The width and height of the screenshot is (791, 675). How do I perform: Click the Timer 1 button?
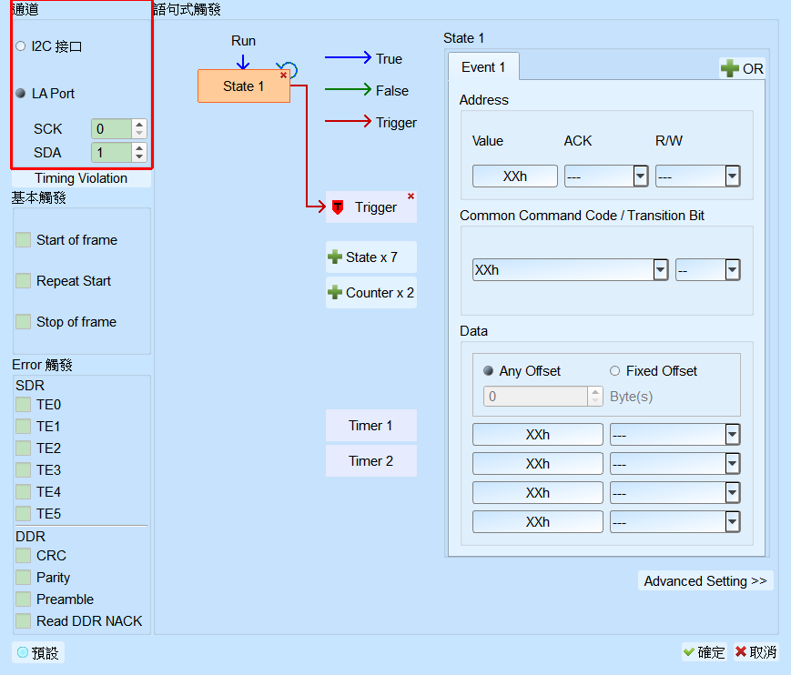371,426
